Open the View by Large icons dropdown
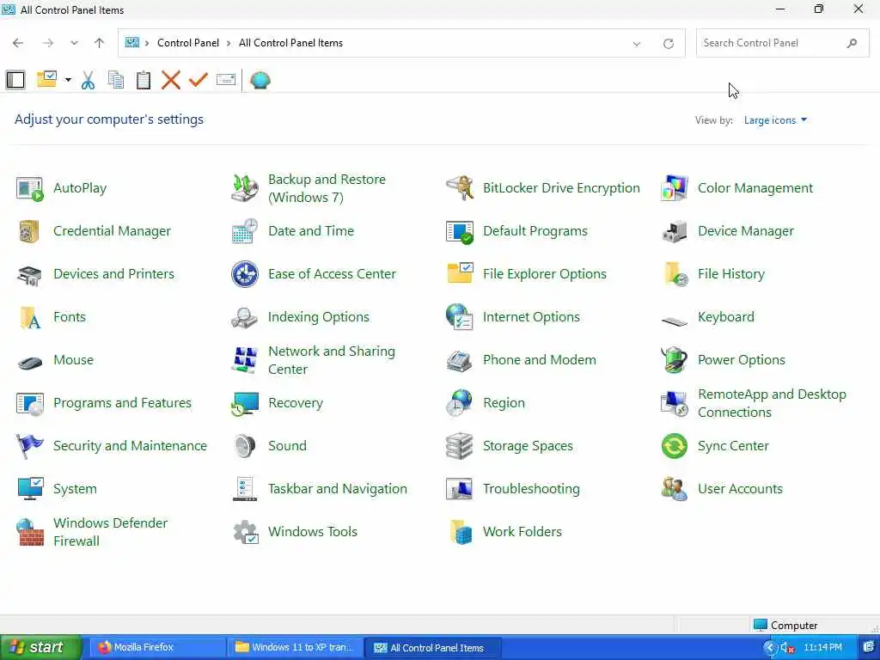The width and height of the screenshot is (880, 660). 775,120
